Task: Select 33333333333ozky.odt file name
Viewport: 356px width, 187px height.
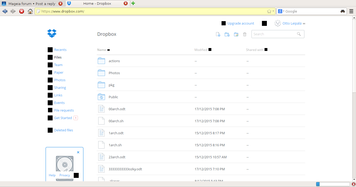Action: (125, 169)
